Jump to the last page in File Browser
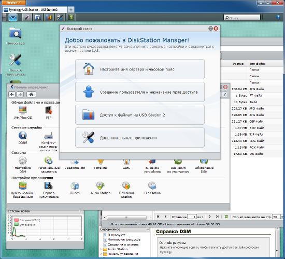The height and width of the screenshot is (259, 285). tap(217, 217)
